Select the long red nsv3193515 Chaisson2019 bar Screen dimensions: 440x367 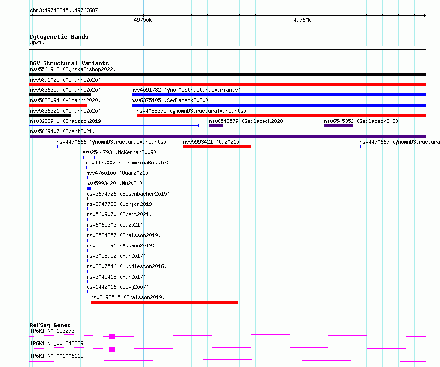pyautogui.click(x=165, y=302)
